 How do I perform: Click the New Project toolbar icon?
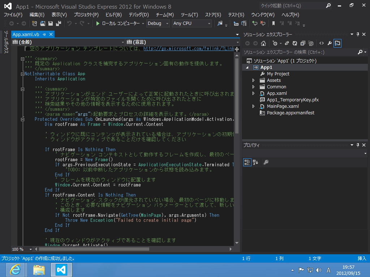click(34, 23)
